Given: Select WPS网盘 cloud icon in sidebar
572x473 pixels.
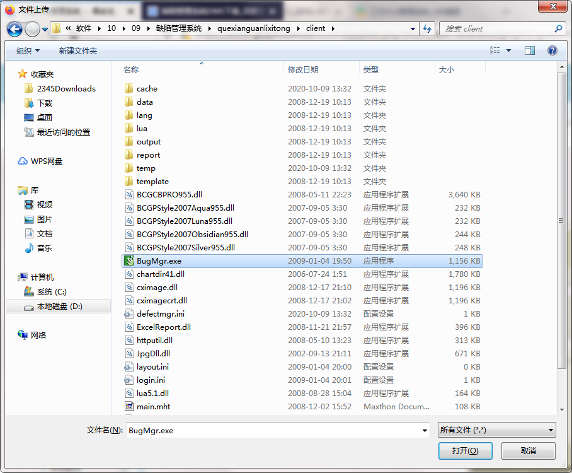Looking at the screenshot, I should tap(23, 161).
